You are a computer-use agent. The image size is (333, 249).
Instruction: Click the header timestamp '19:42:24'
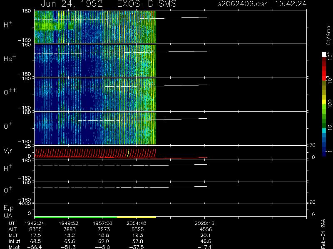tap(291, 4)
